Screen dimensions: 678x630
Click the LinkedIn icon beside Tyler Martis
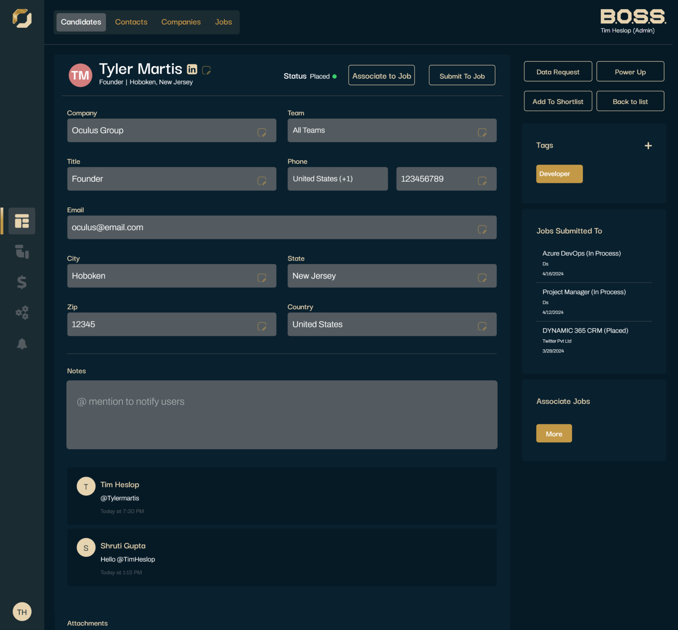[192, 69]
